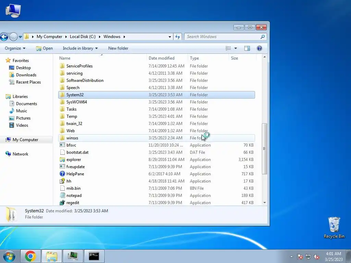This screenshot has width=351, height=263.
Task: Select SoftwareDistribution folder icon
Action: pos(62,80)
